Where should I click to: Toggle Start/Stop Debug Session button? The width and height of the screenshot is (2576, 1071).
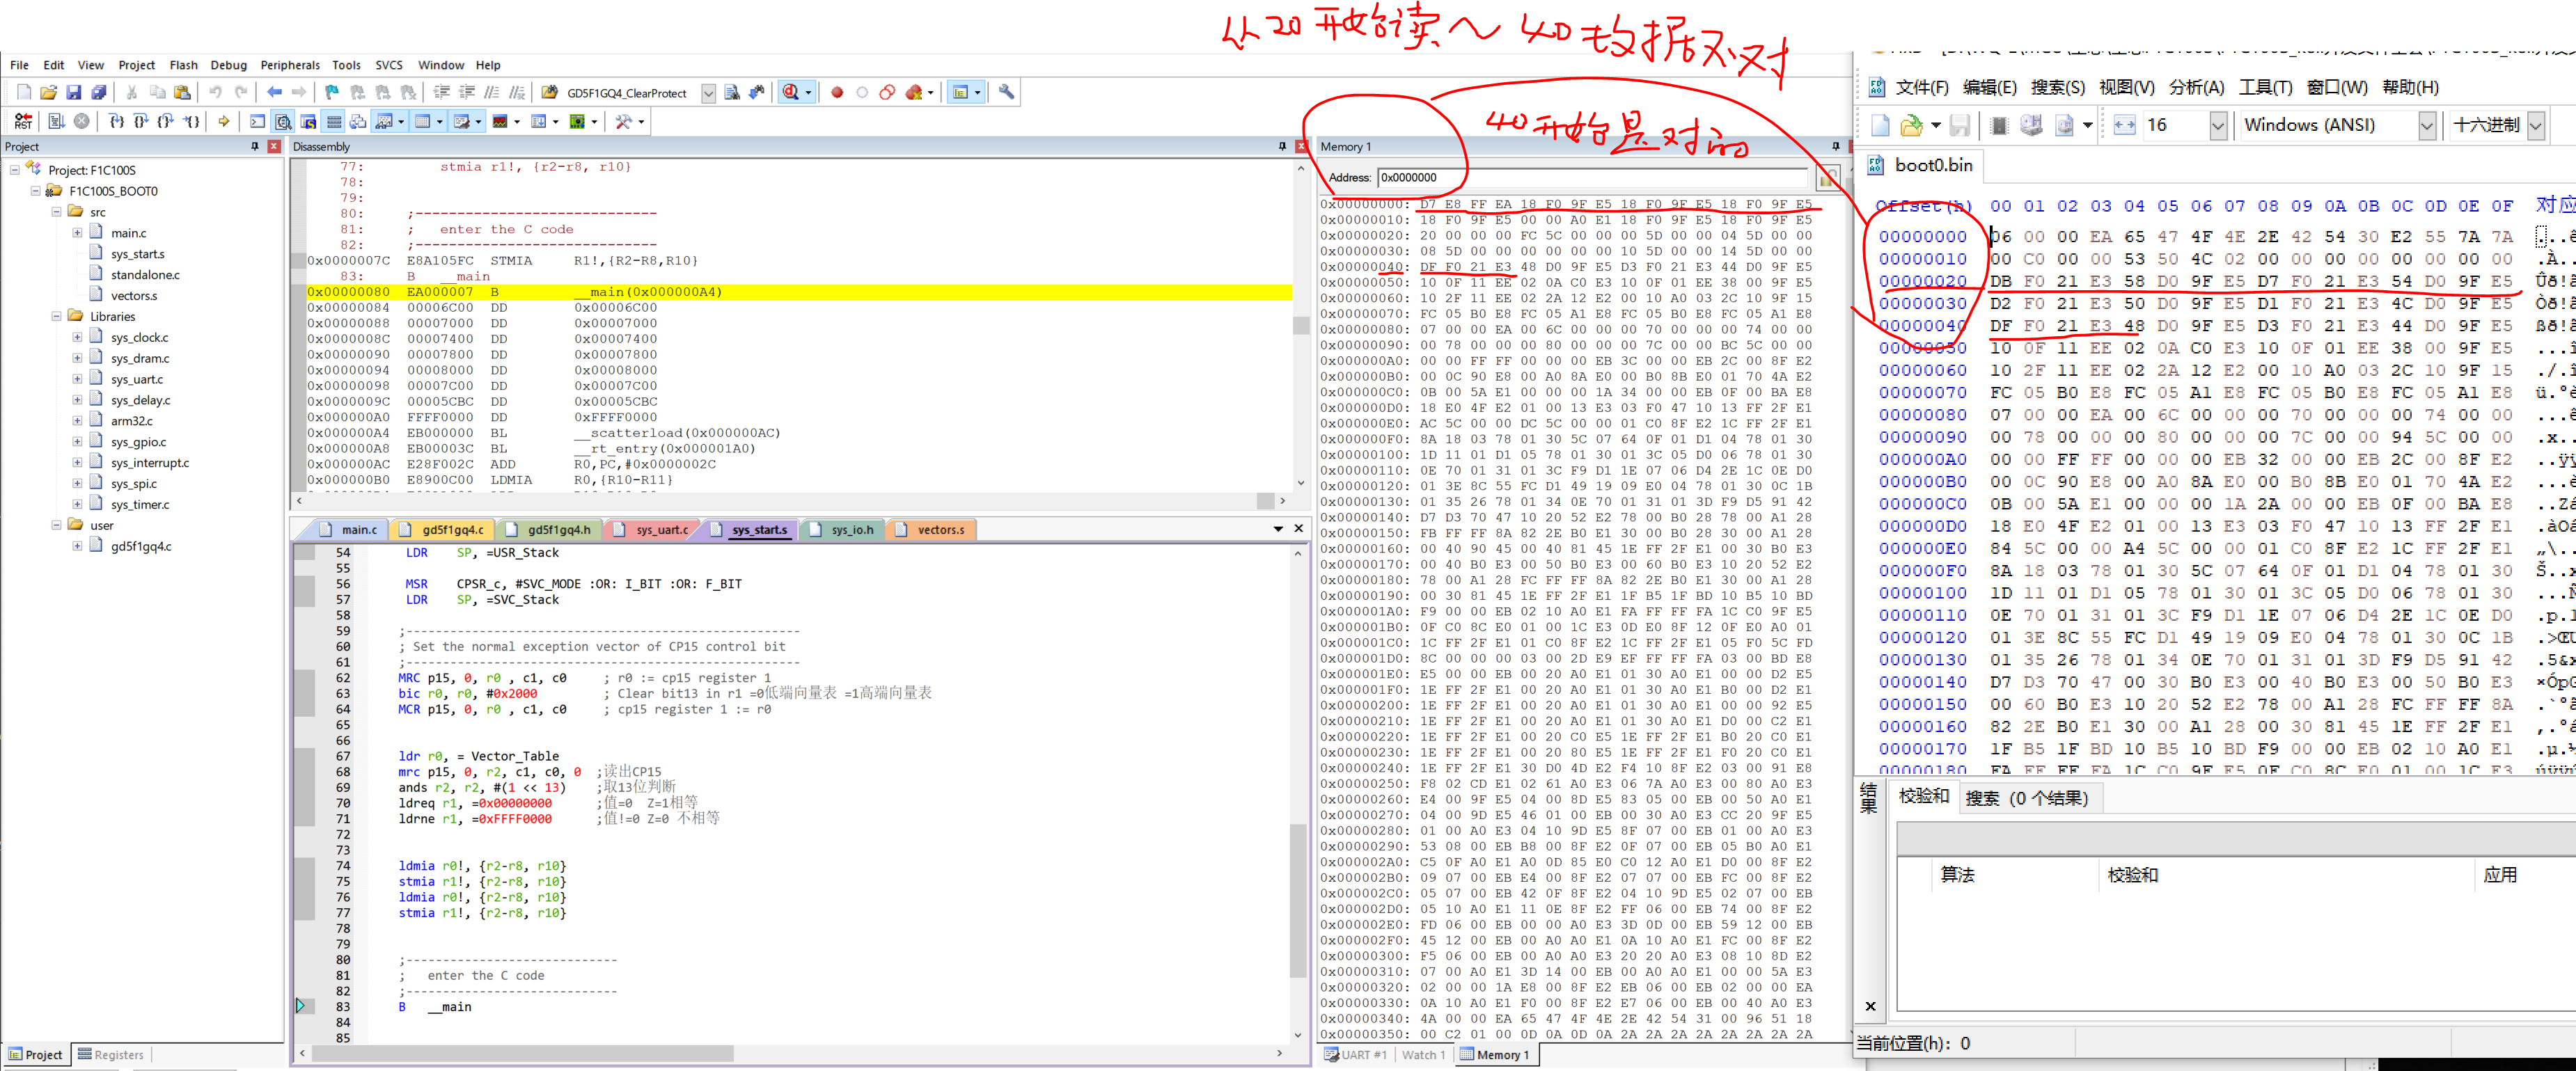point(792,92)
